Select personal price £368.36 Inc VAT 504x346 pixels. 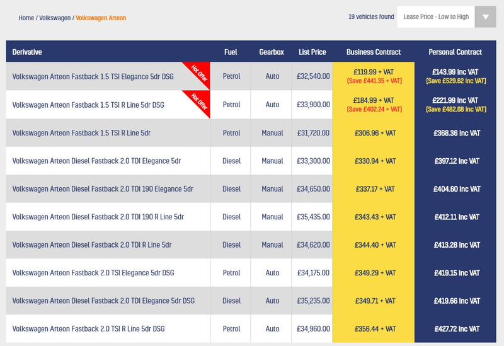coord(457,133)
